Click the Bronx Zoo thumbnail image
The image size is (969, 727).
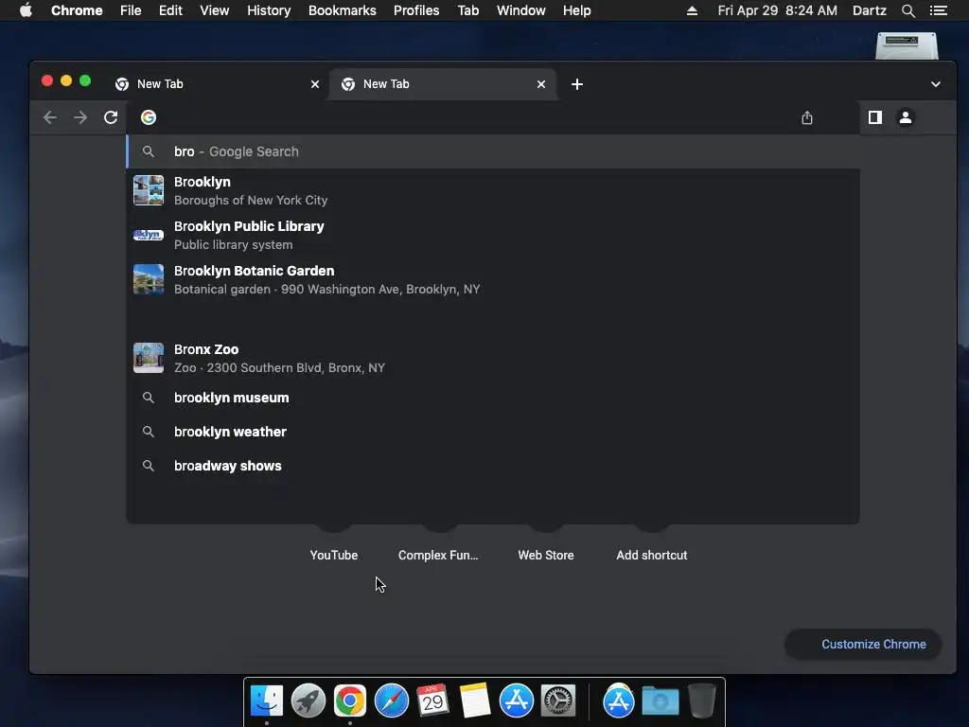point(149,358)
